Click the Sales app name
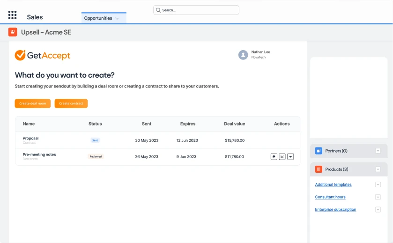This screenshot has width=393, height=243. (x=35, y=17)
